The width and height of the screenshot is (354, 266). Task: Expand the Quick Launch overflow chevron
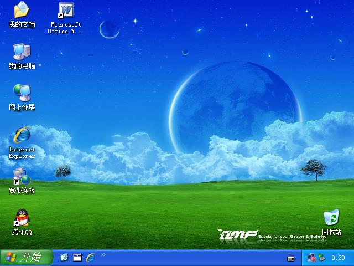(103, 255)
